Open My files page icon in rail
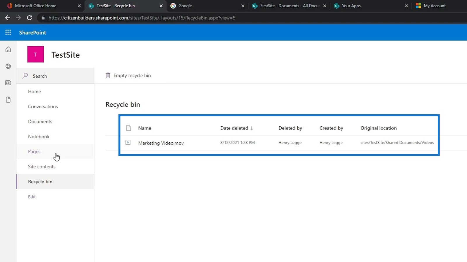Viewport: 467px width, 262px height. (8, 100)
